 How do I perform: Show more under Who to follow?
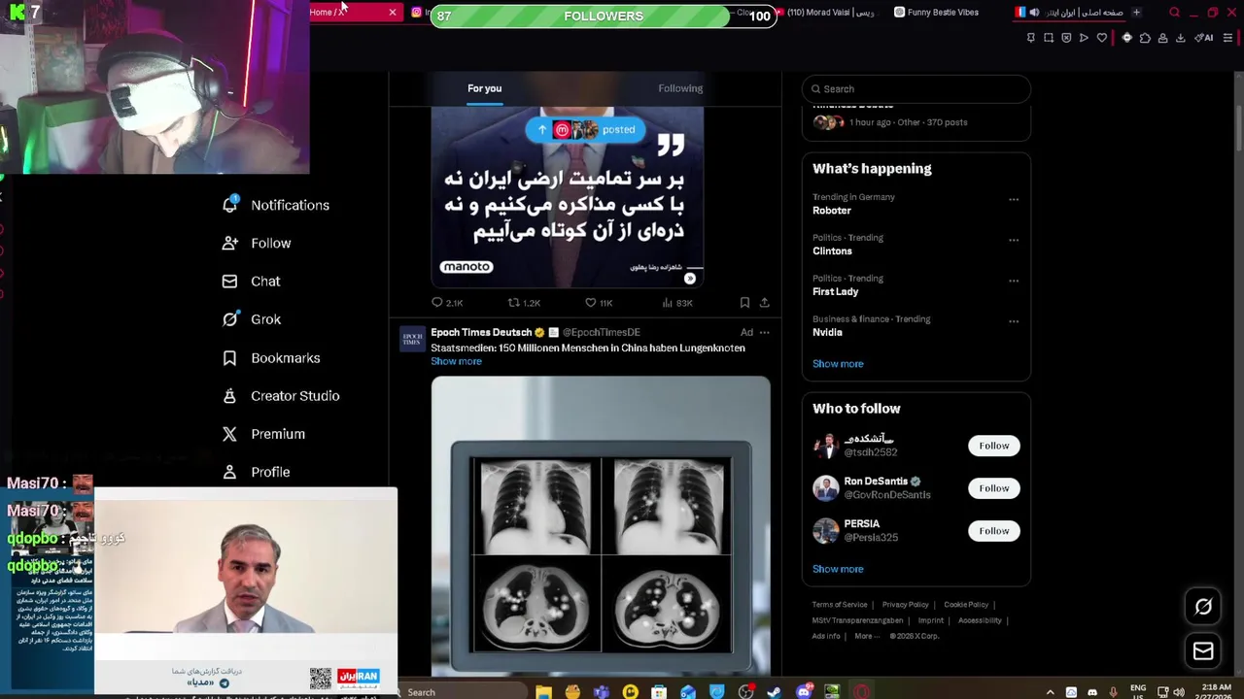click(838, 569)
